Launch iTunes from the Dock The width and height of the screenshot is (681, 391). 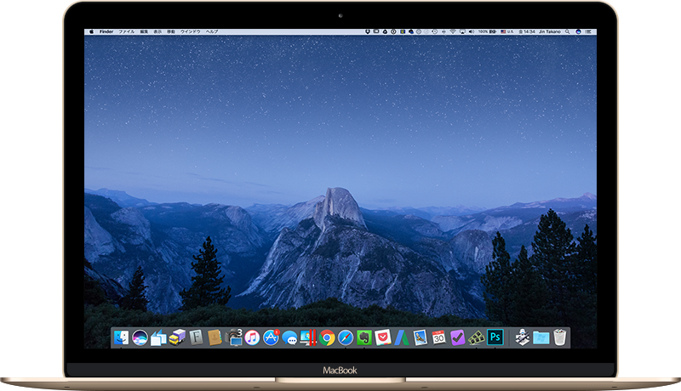click(x=252, y=337)
